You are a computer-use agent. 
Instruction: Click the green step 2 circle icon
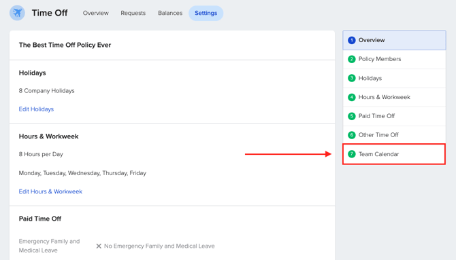coord(352,59)
